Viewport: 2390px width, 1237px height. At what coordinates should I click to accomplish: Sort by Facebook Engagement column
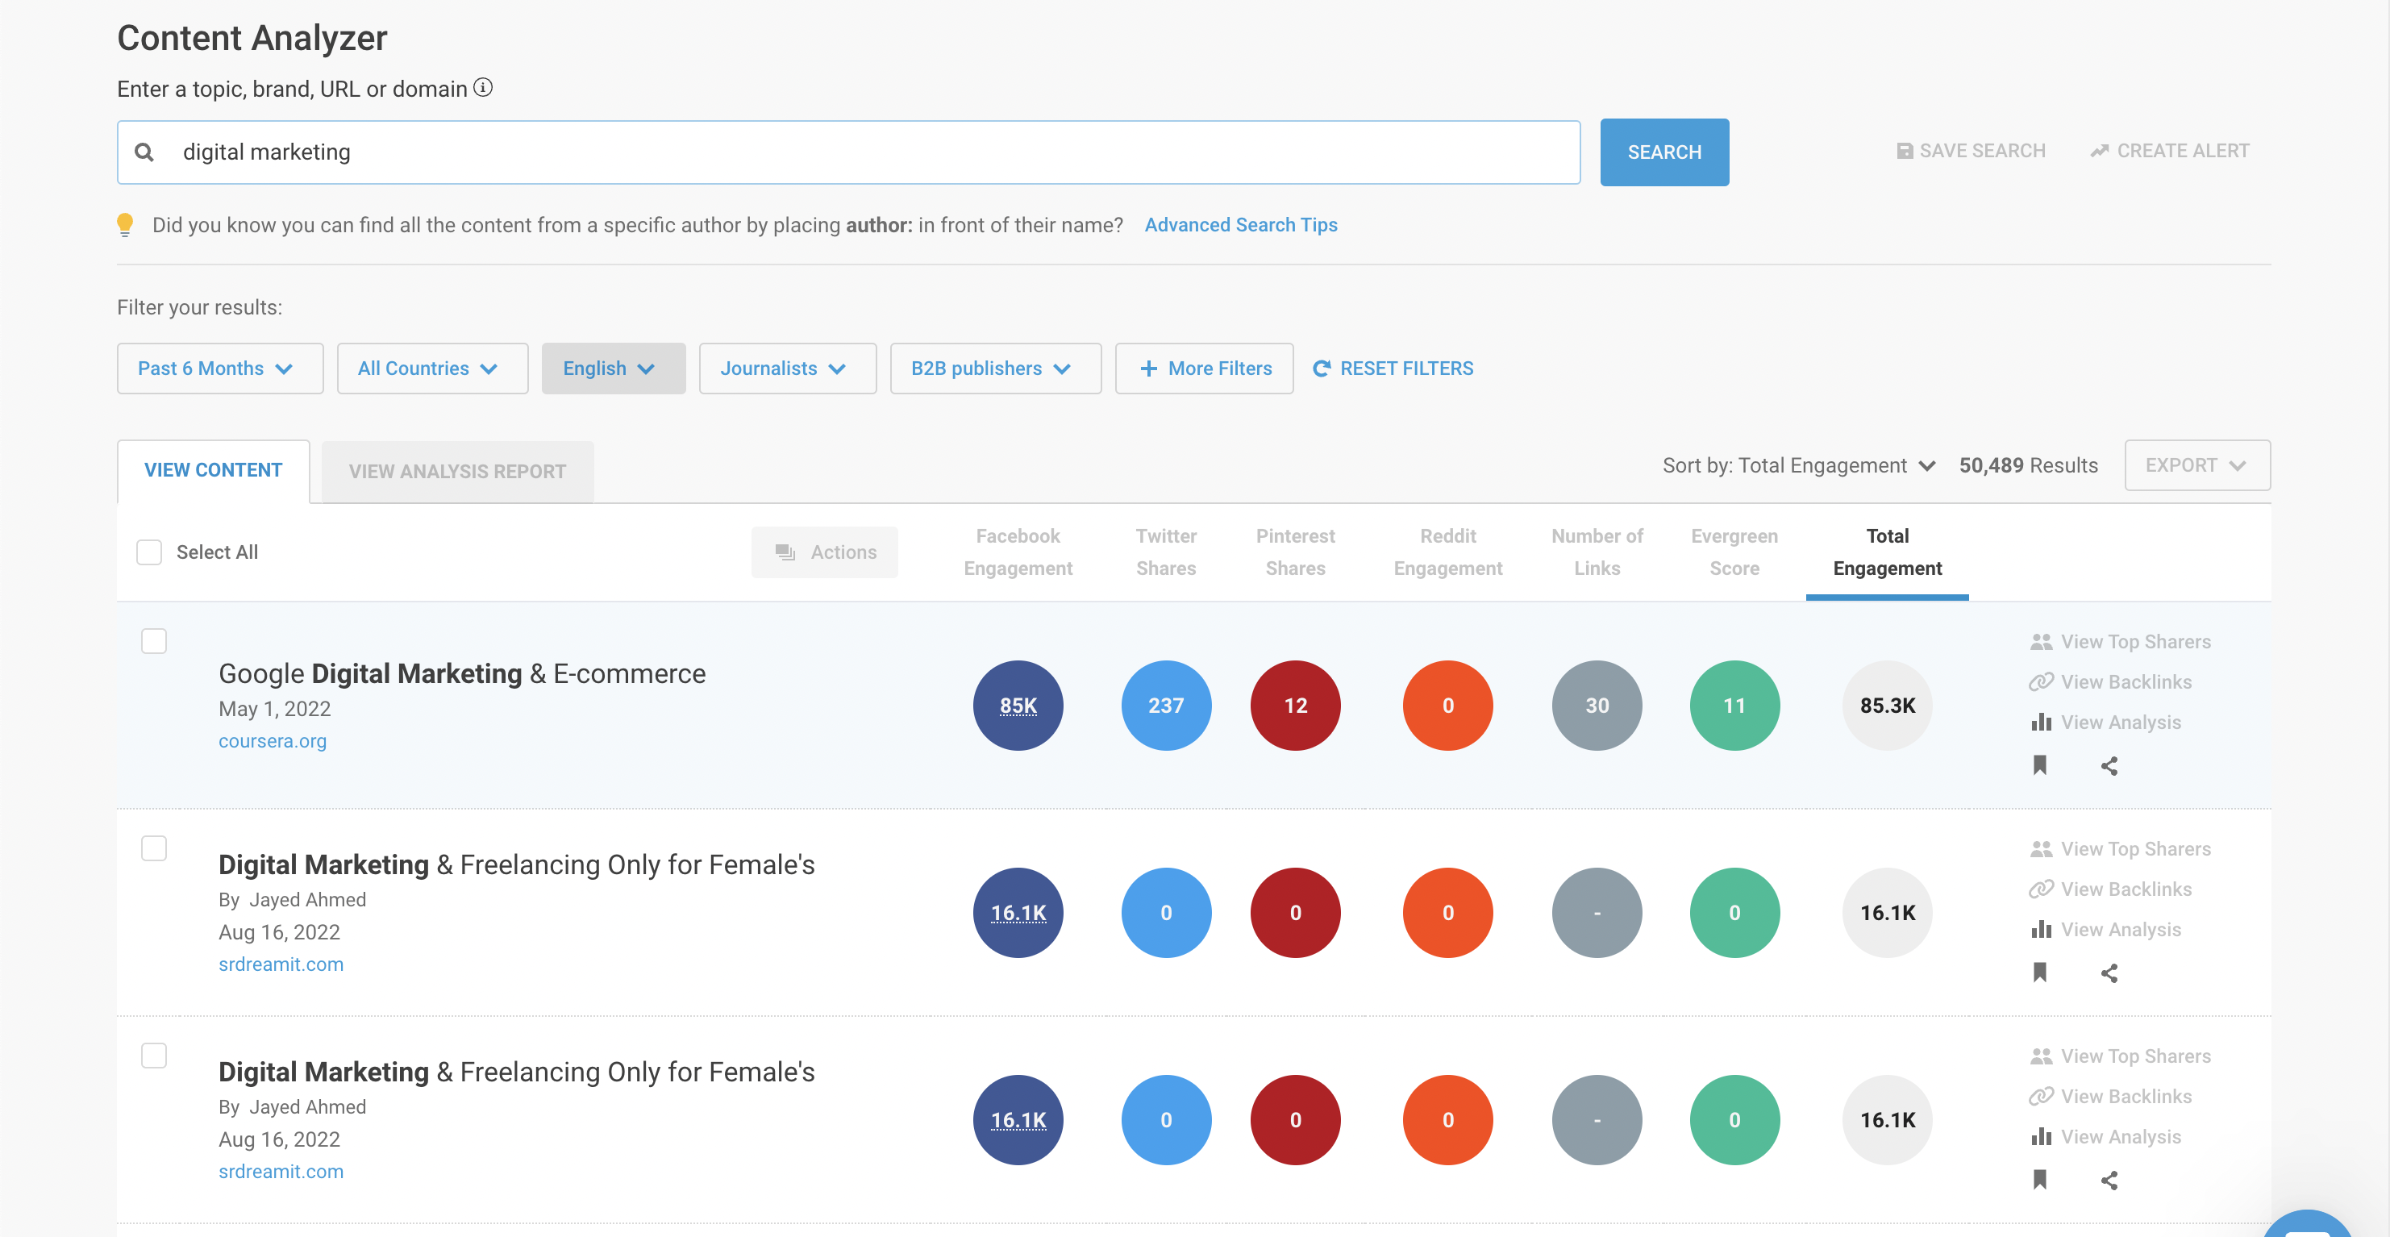coord(1018,552)
